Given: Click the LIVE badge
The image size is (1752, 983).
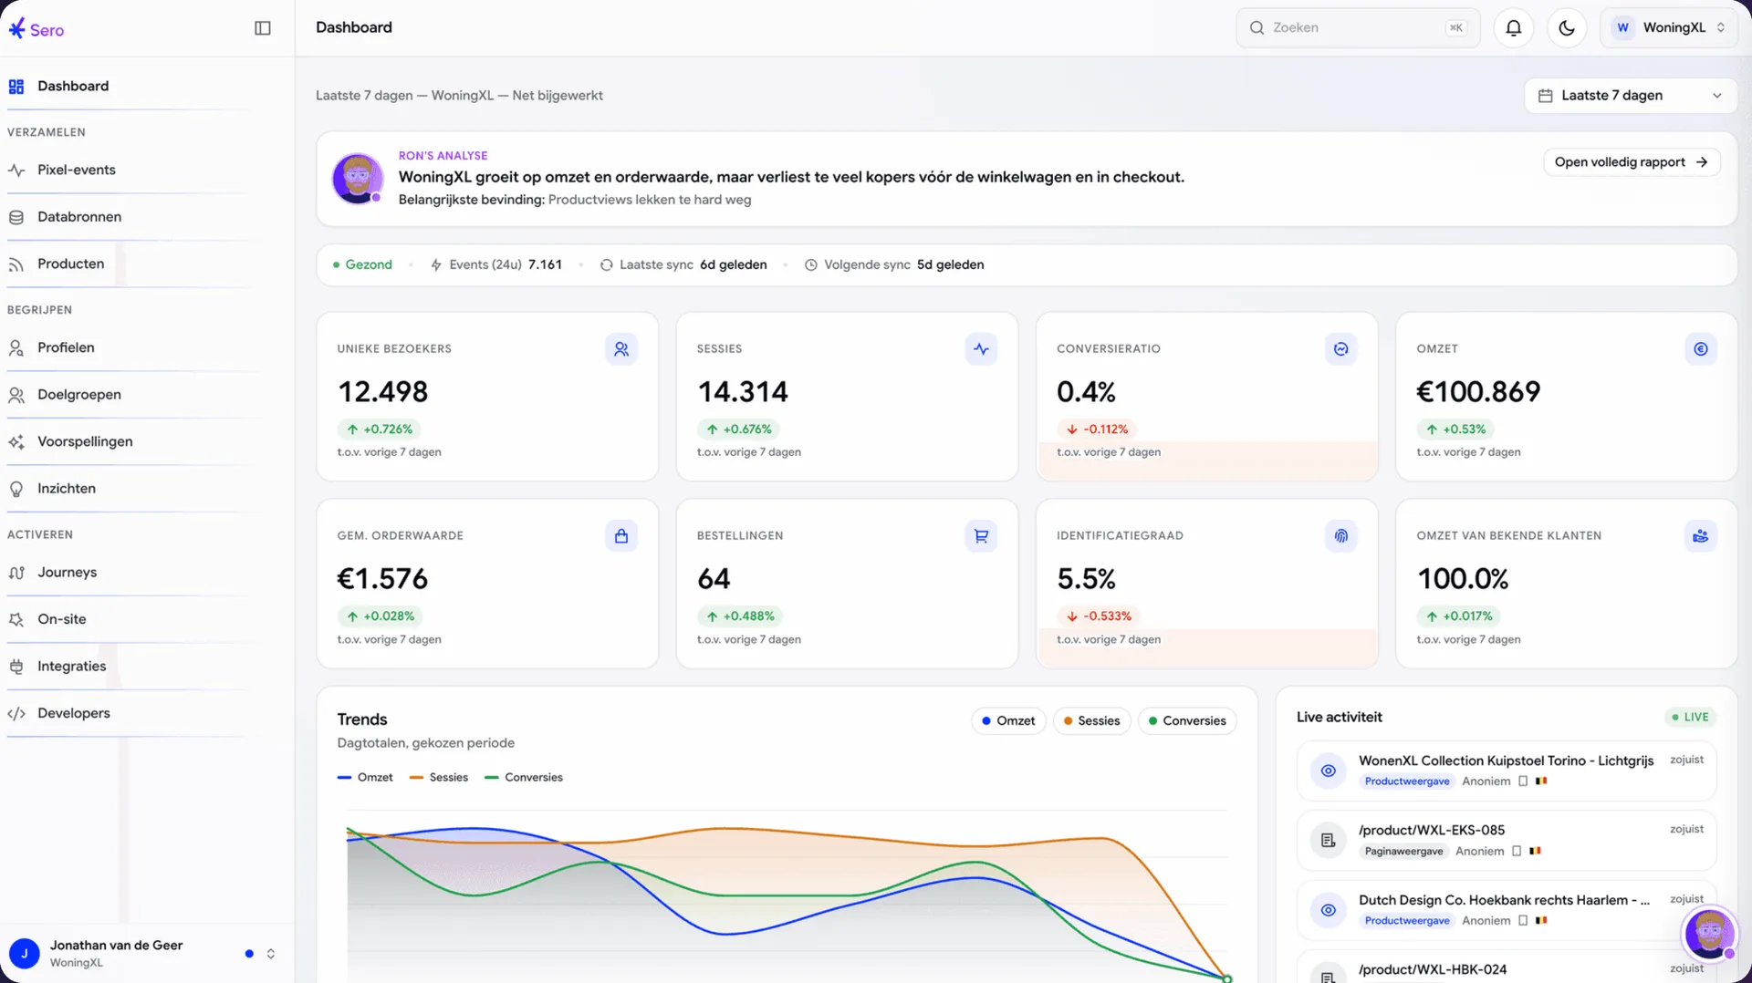Looking at the screenshot, I should pos(1690,717).
